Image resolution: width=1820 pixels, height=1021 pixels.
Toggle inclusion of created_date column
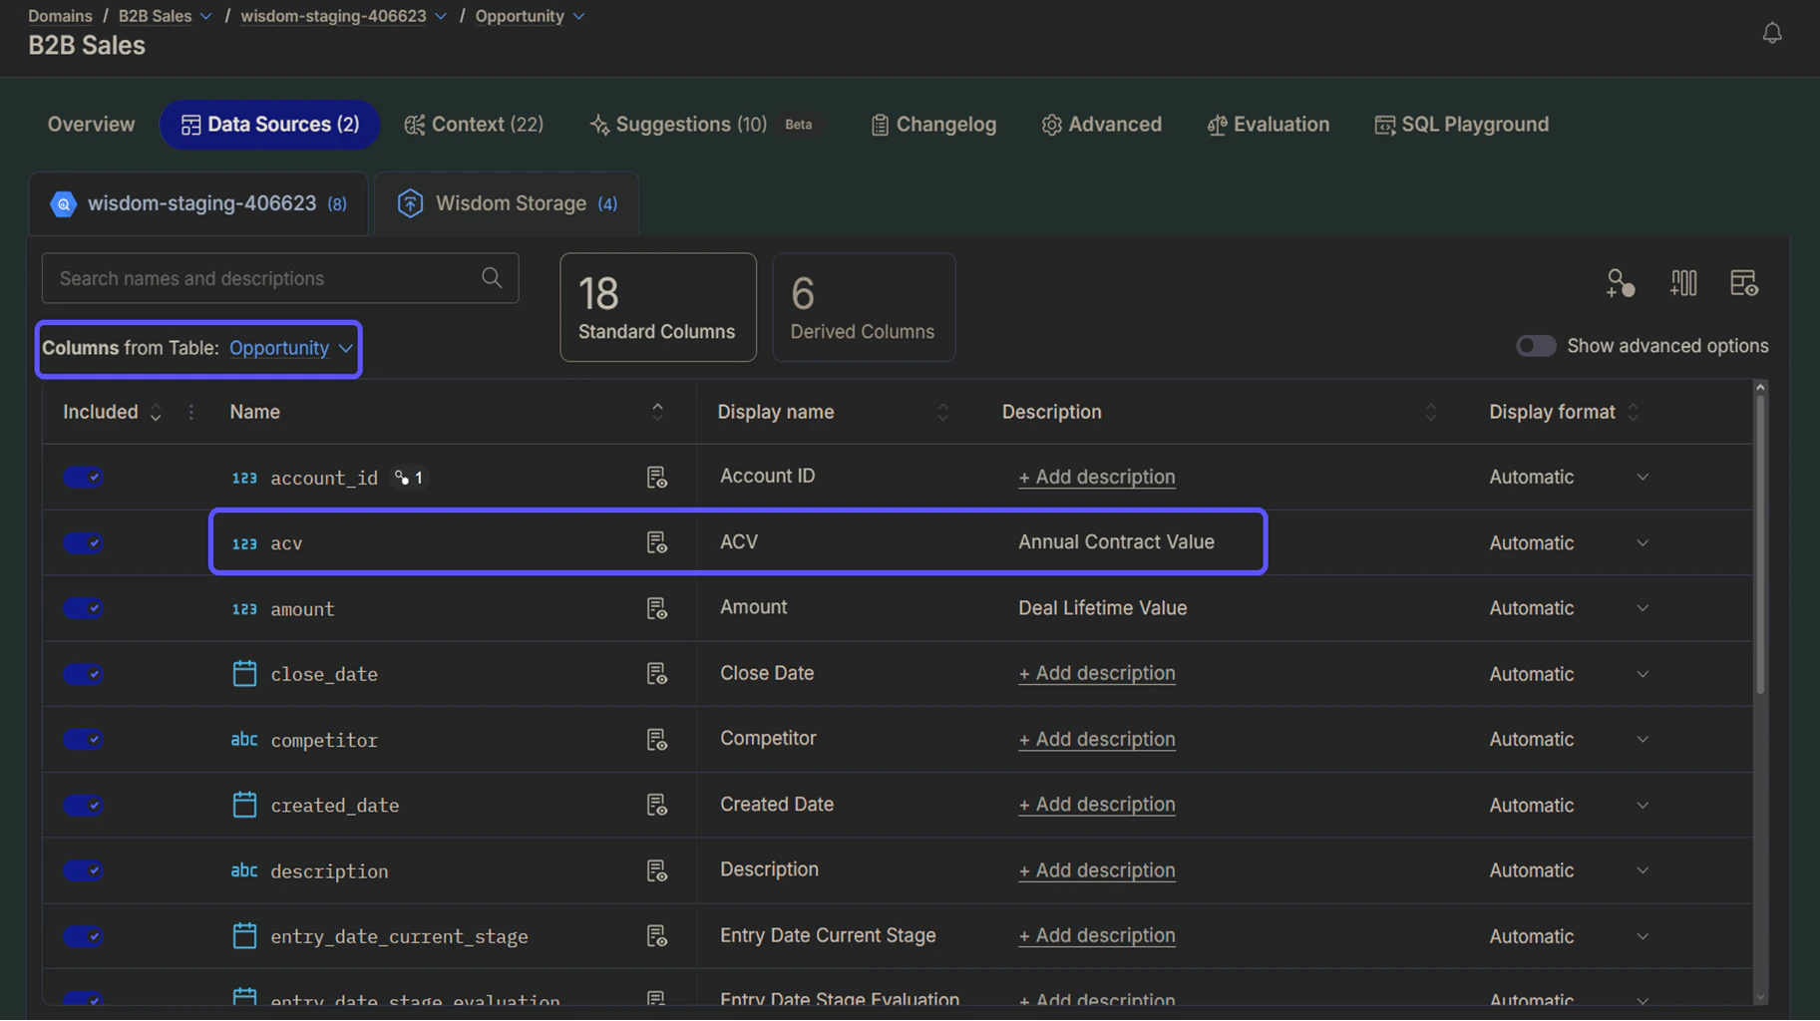coord(83,805)
